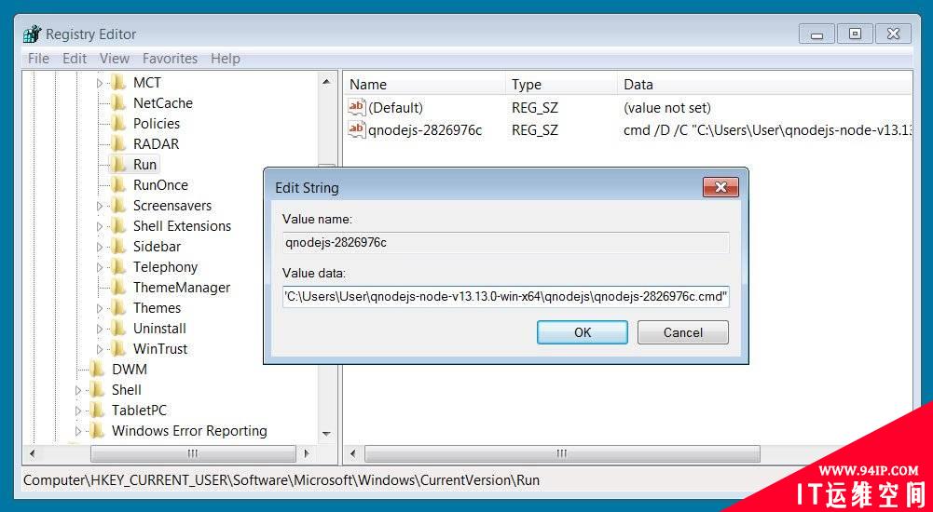The image size is (933, 512).
Task: Select the Telephony folder icon
Action: coord(118,266)
